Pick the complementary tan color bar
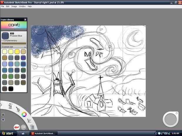182x136 pixels. tap(14, 44)
